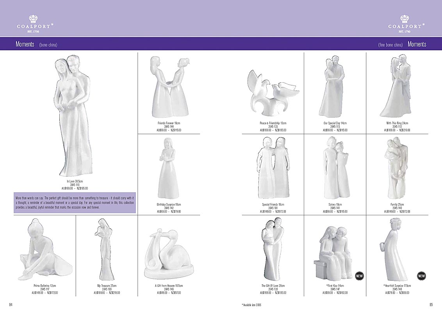
Task: Click the Available late 2006 footnote
Action: (251, 305)
